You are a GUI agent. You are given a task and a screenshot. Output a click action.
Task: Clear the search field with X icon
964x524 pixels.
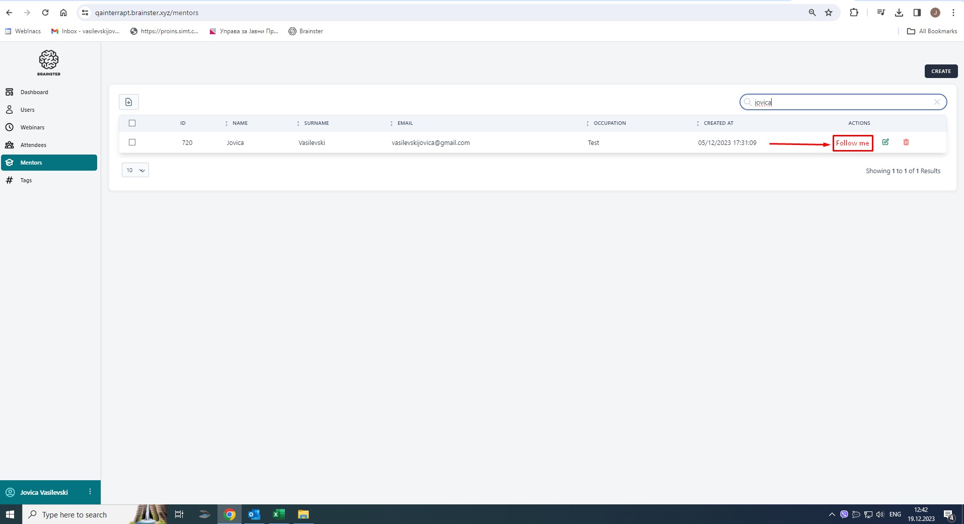click(x=937, y=102)
